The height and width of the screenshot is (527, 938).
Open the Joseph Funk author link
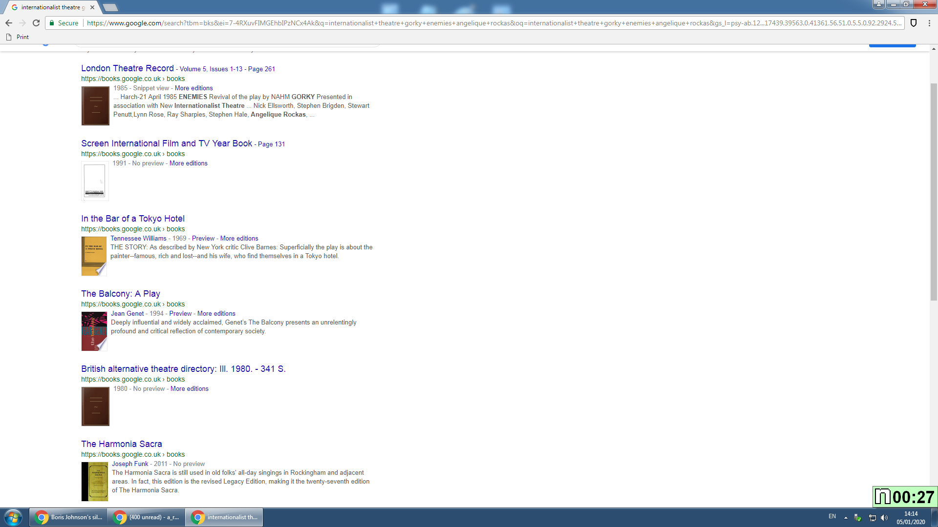tap(130, 464)
